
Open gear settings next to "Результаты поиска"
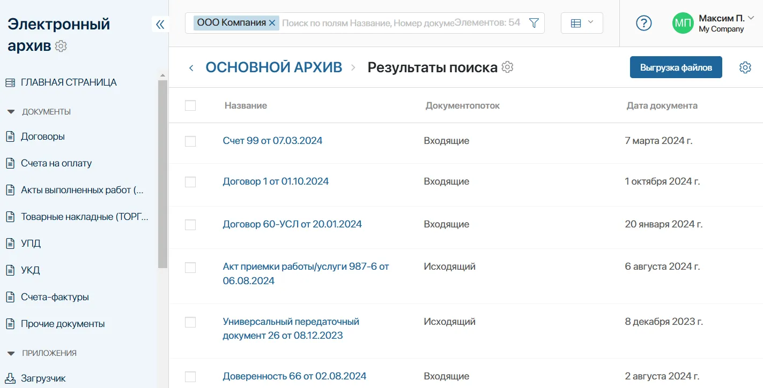click(x=507, y=67)
